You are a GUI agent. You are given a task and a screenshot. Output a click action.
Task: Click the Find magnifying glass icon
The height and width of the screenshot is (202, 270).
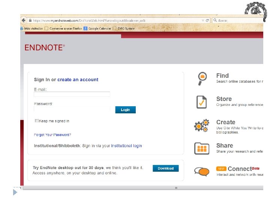(x=202, y=79)
